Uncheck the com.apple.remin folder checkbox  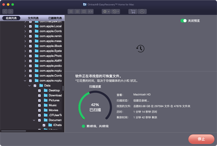click(x=30, y=36)
